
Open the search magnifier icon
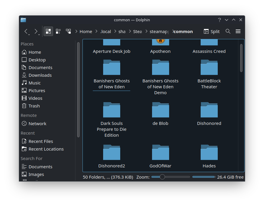click(228, 31)
